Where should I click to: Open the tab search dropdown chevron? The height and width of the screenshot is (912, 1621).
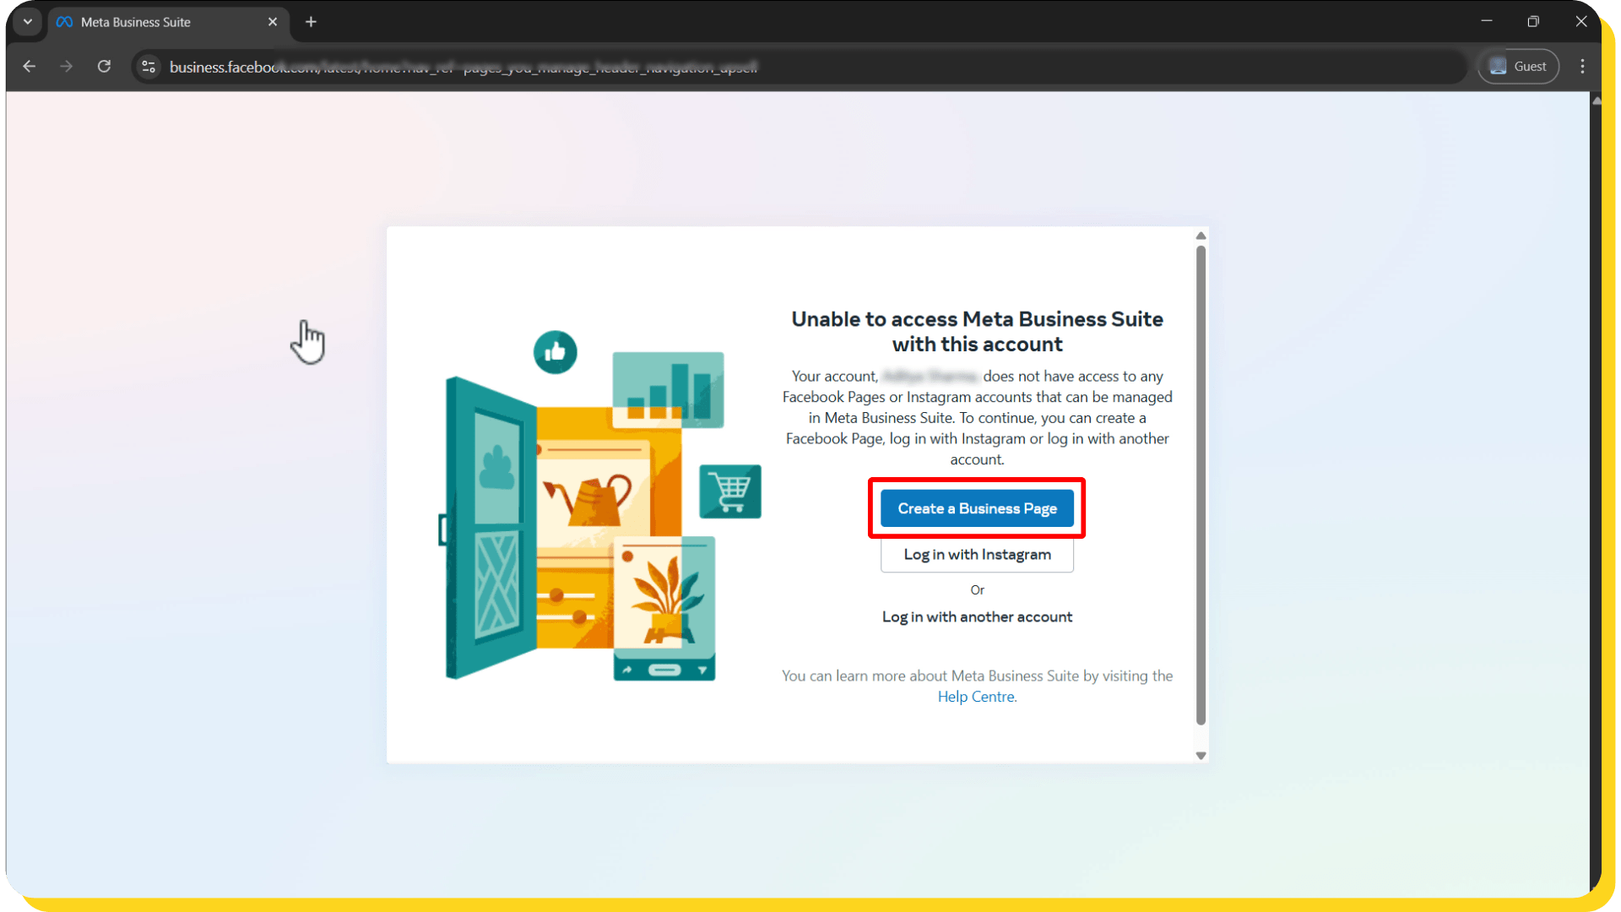pyautogui.click(x=26, y=22)
